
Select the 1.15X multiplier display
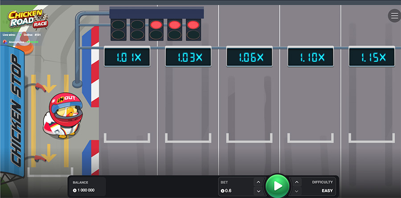click(372, 57)
